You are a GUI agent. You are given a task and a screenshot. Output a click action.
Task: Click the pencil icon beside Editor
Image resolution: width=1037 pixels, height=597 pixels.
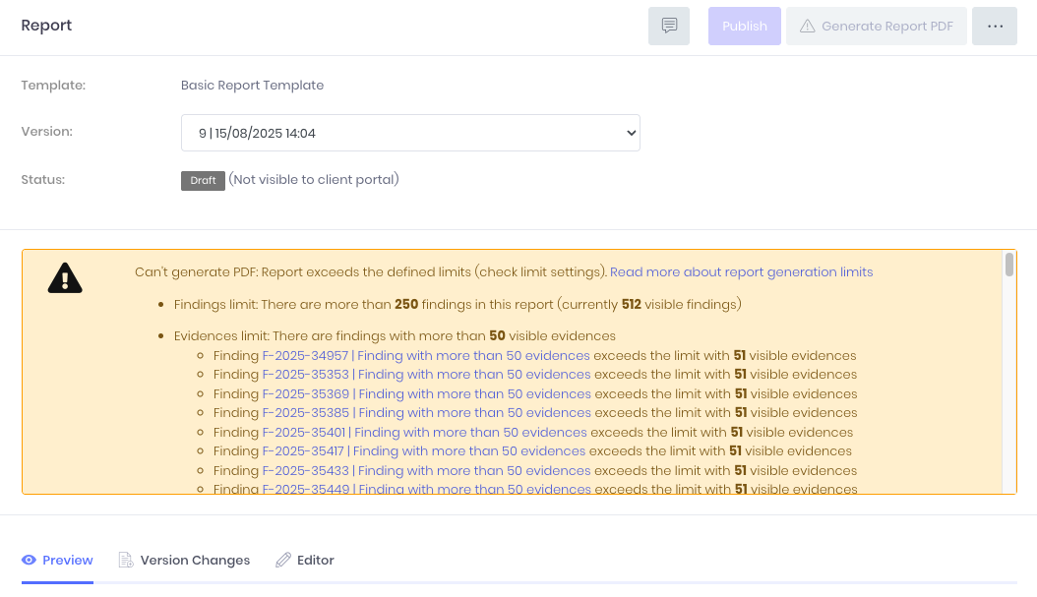pos(283,560)
